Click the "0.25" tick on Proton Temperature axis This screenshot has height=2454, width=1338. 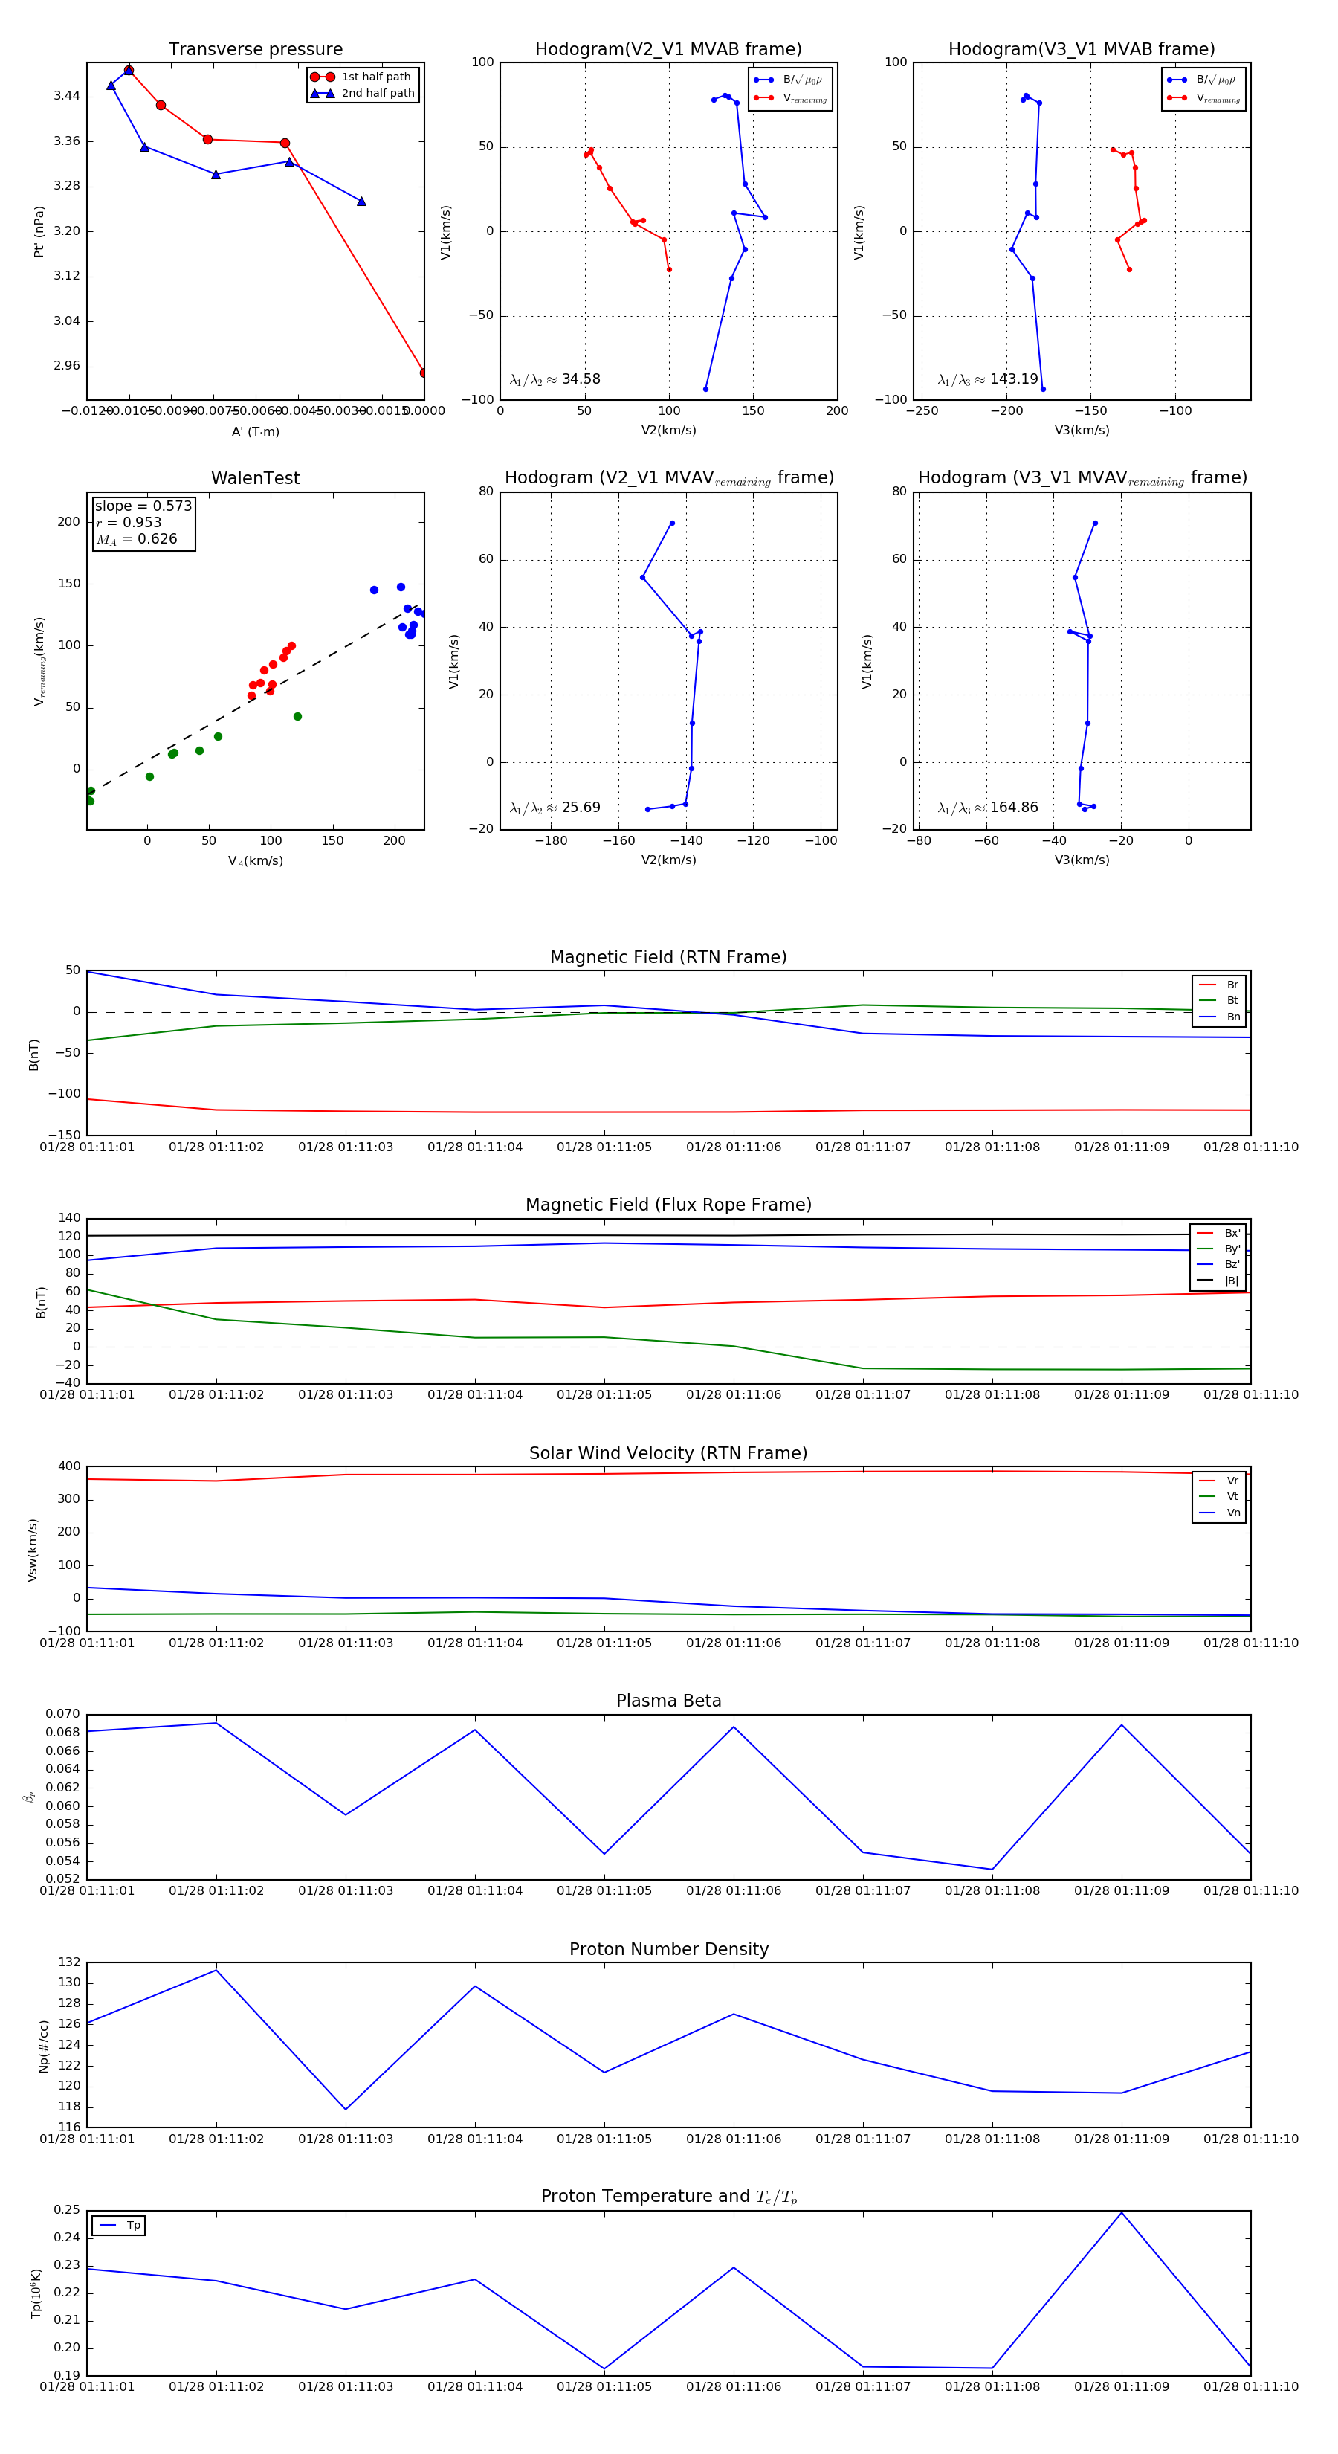coord(67,2210)
